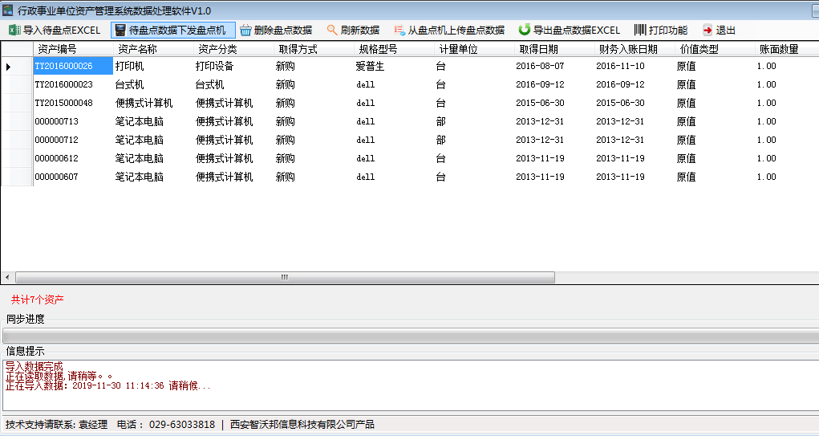Click the 从盘点机上传盘点数据 upload icon
Viewport: 819px width, 436px height.
click(399, 30)
